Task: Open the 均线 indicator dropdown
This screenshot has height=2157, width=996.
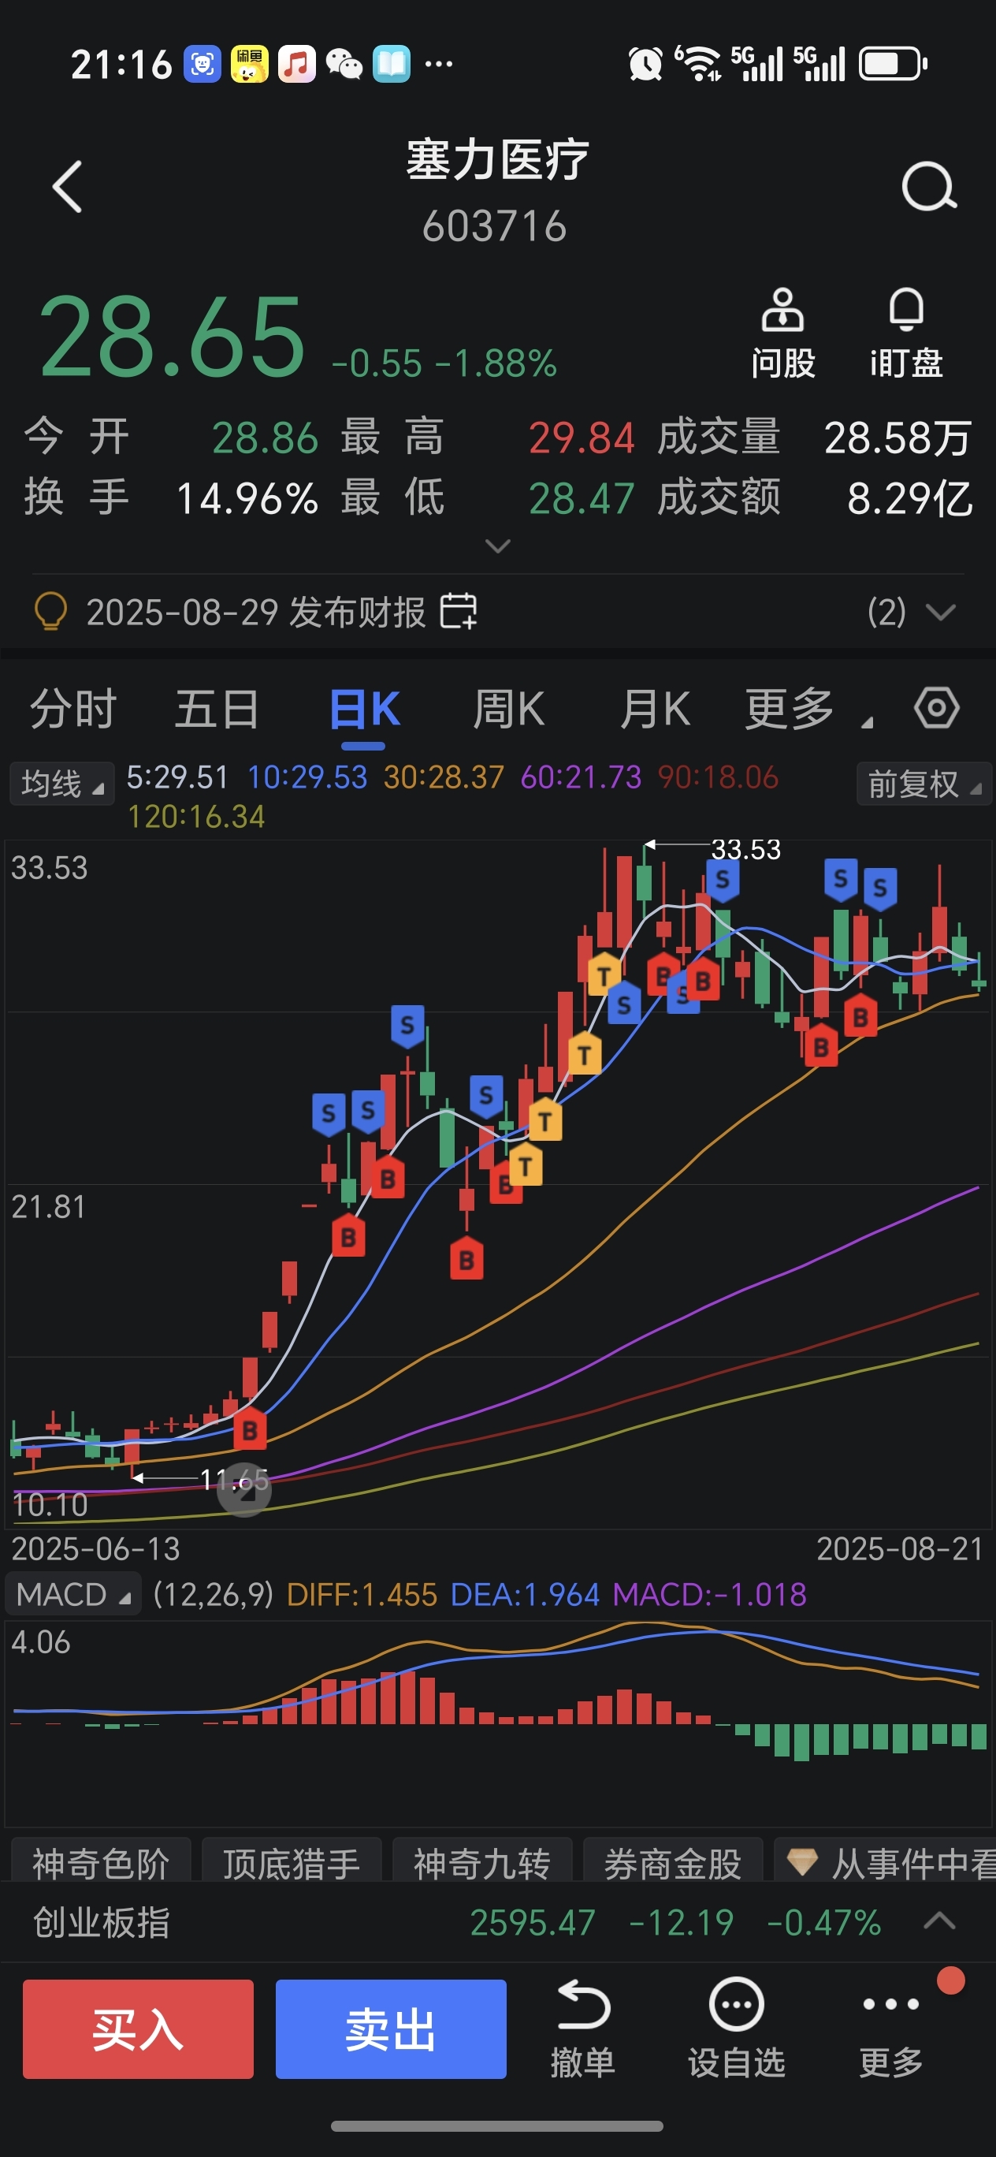Action: pos(62,784)
